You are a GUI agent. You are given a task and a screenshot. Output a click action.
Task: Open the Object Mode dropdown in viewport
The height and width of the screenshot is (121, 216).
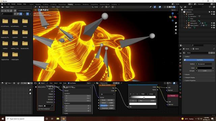click(44, 7)
